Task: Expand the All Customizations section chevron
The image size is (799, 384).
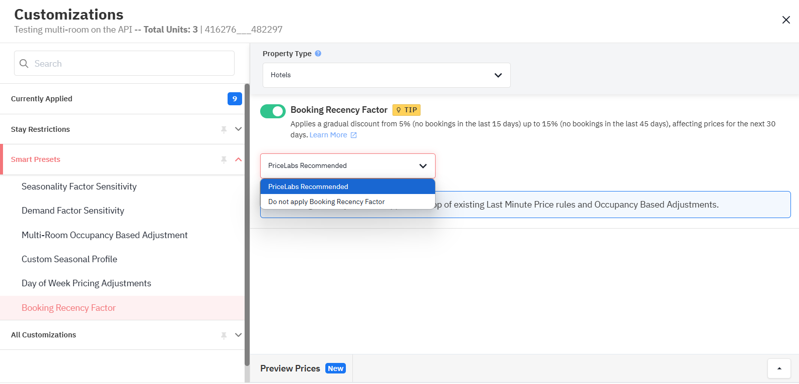Action: (x=239, y=335)
